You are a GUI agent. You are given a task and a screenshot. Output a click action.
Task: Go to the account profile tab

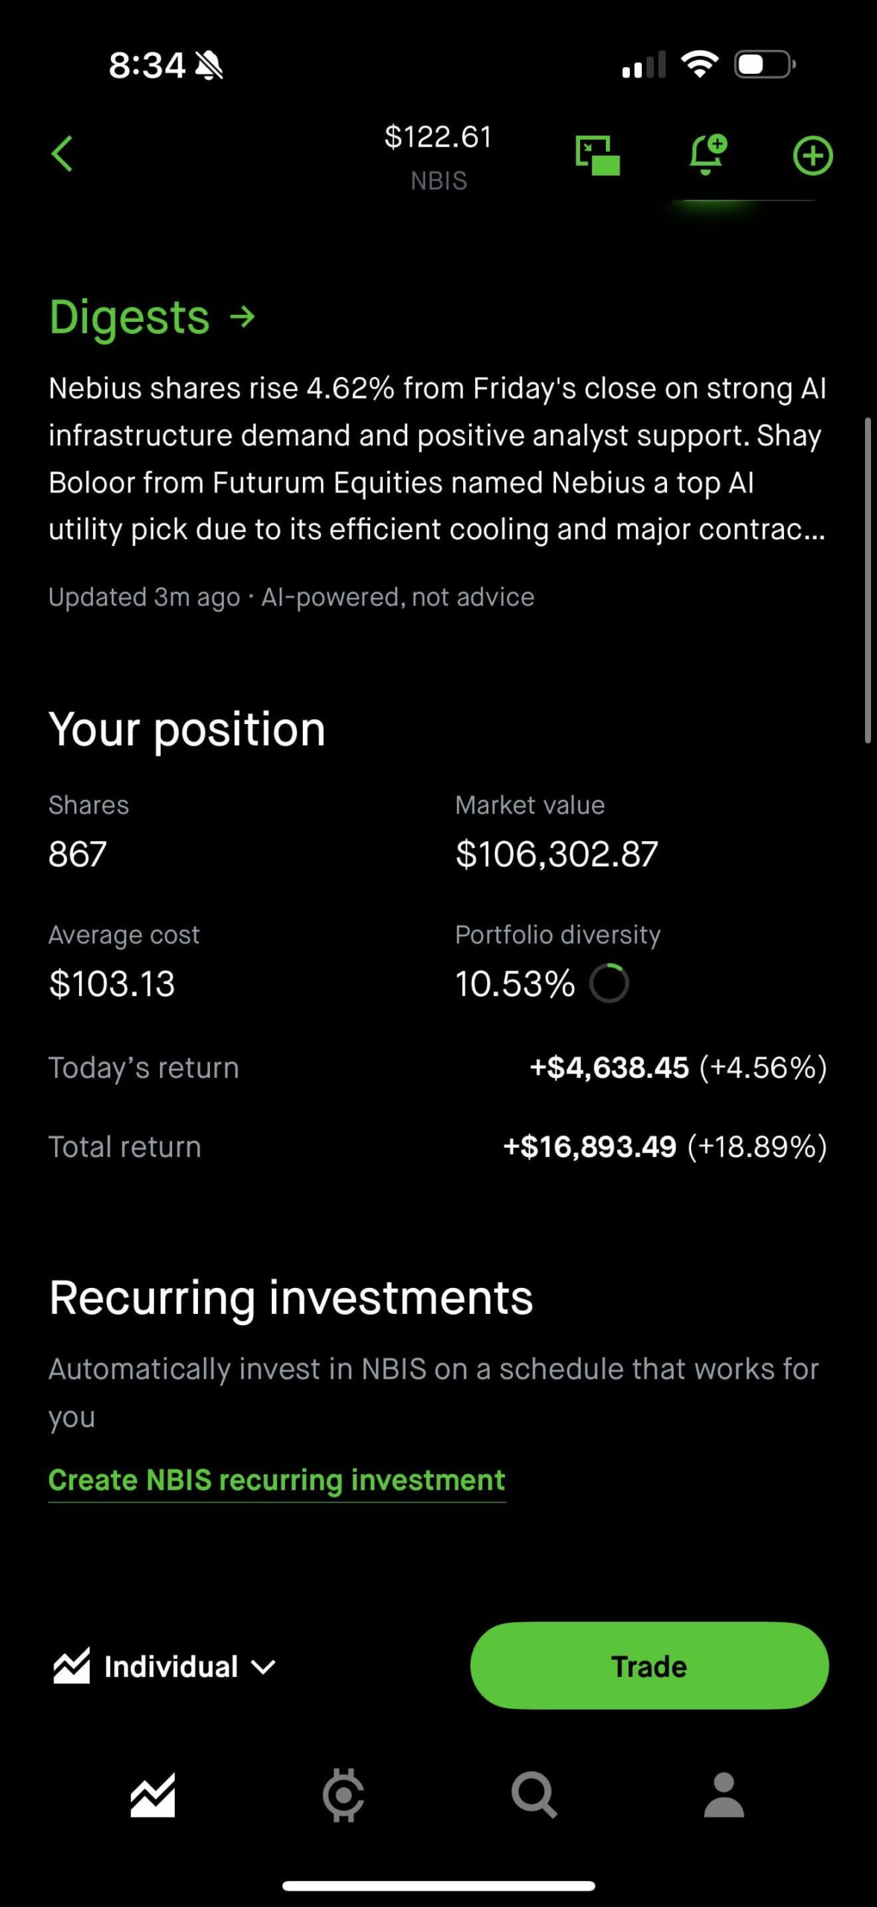point(724,1795)
